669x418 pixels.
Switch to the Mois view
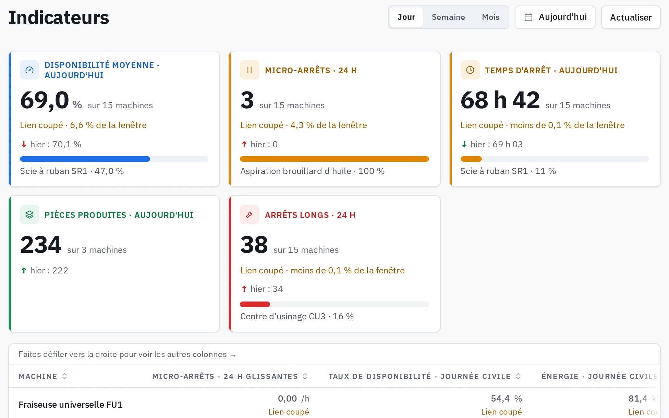[x=490, y=17]
